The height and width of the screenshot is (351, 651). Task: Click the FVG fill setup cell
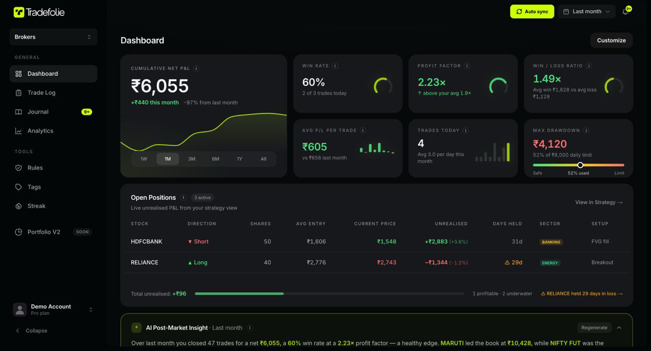click(600, 242)
